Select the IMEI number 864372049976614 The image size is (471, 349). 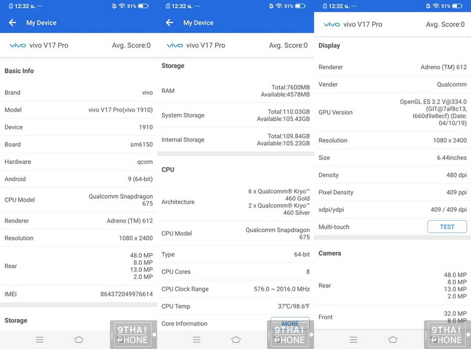(x=127, y=294)
